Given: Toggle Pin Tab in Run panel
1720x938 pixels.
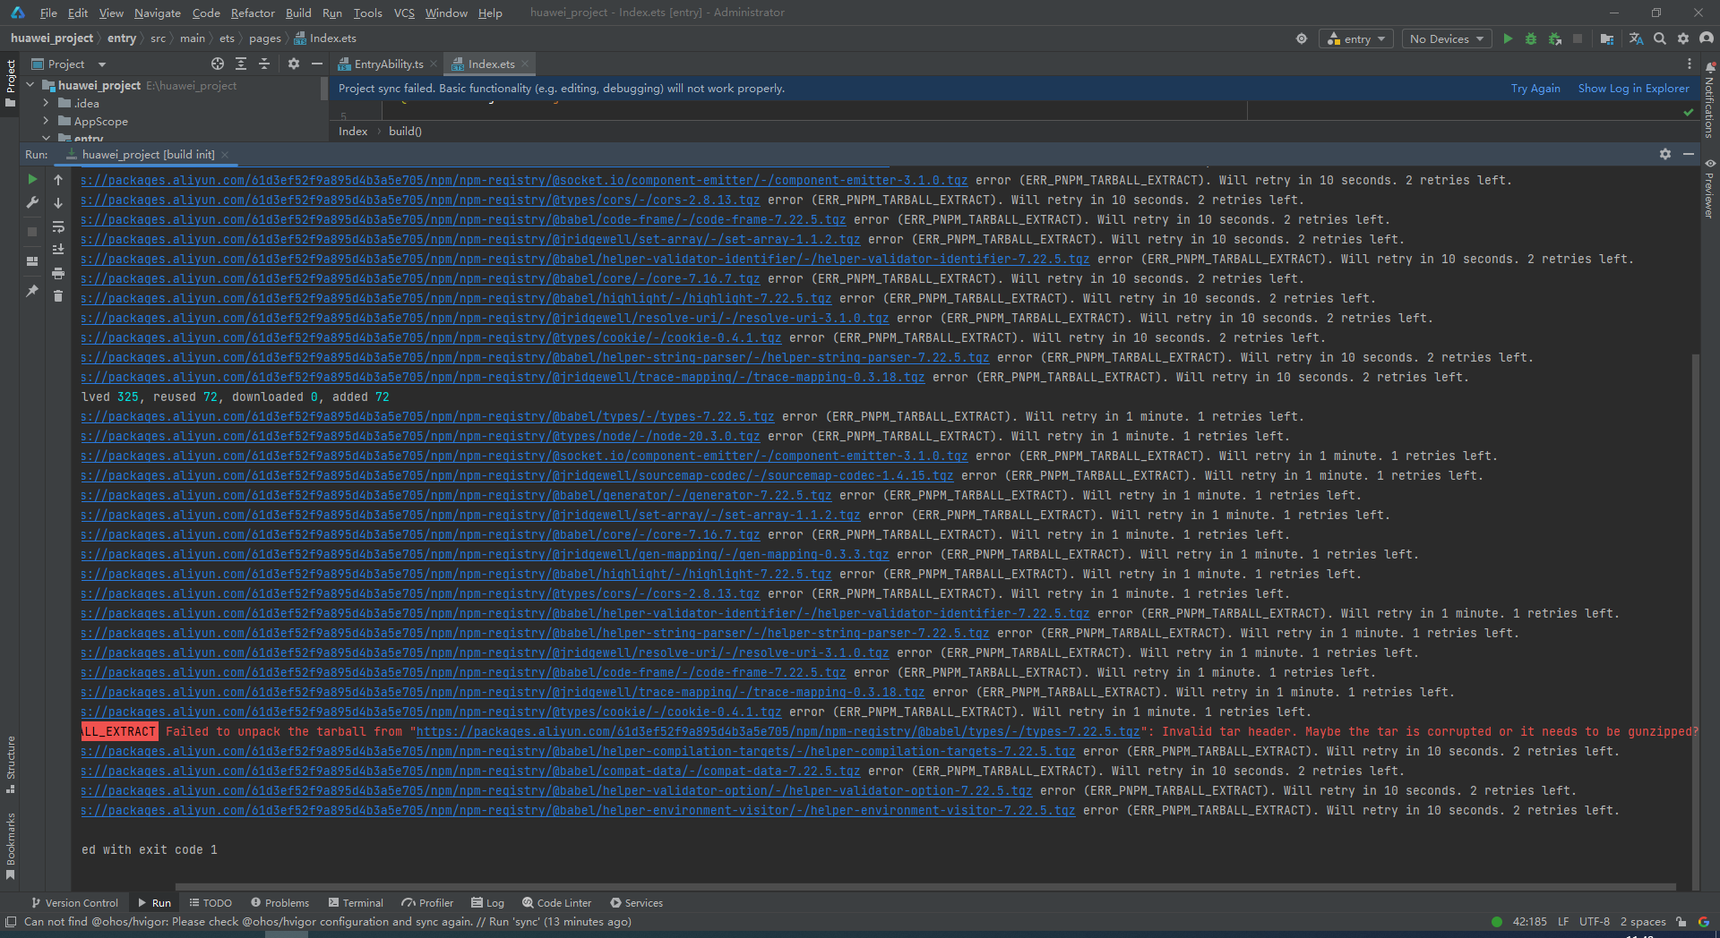Looking at the screenshot, I should point(32,291).
